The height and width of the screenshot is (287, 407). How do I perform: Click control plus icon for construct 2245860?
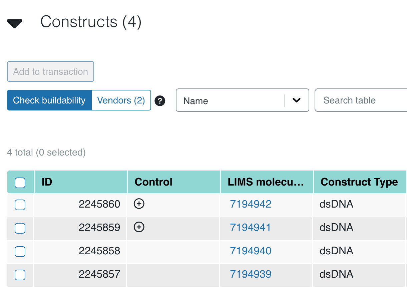coord(139,204)
